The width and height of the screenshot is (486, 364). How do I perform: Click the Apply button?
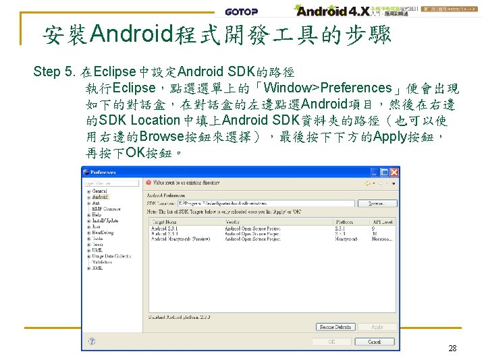point(377,327)
